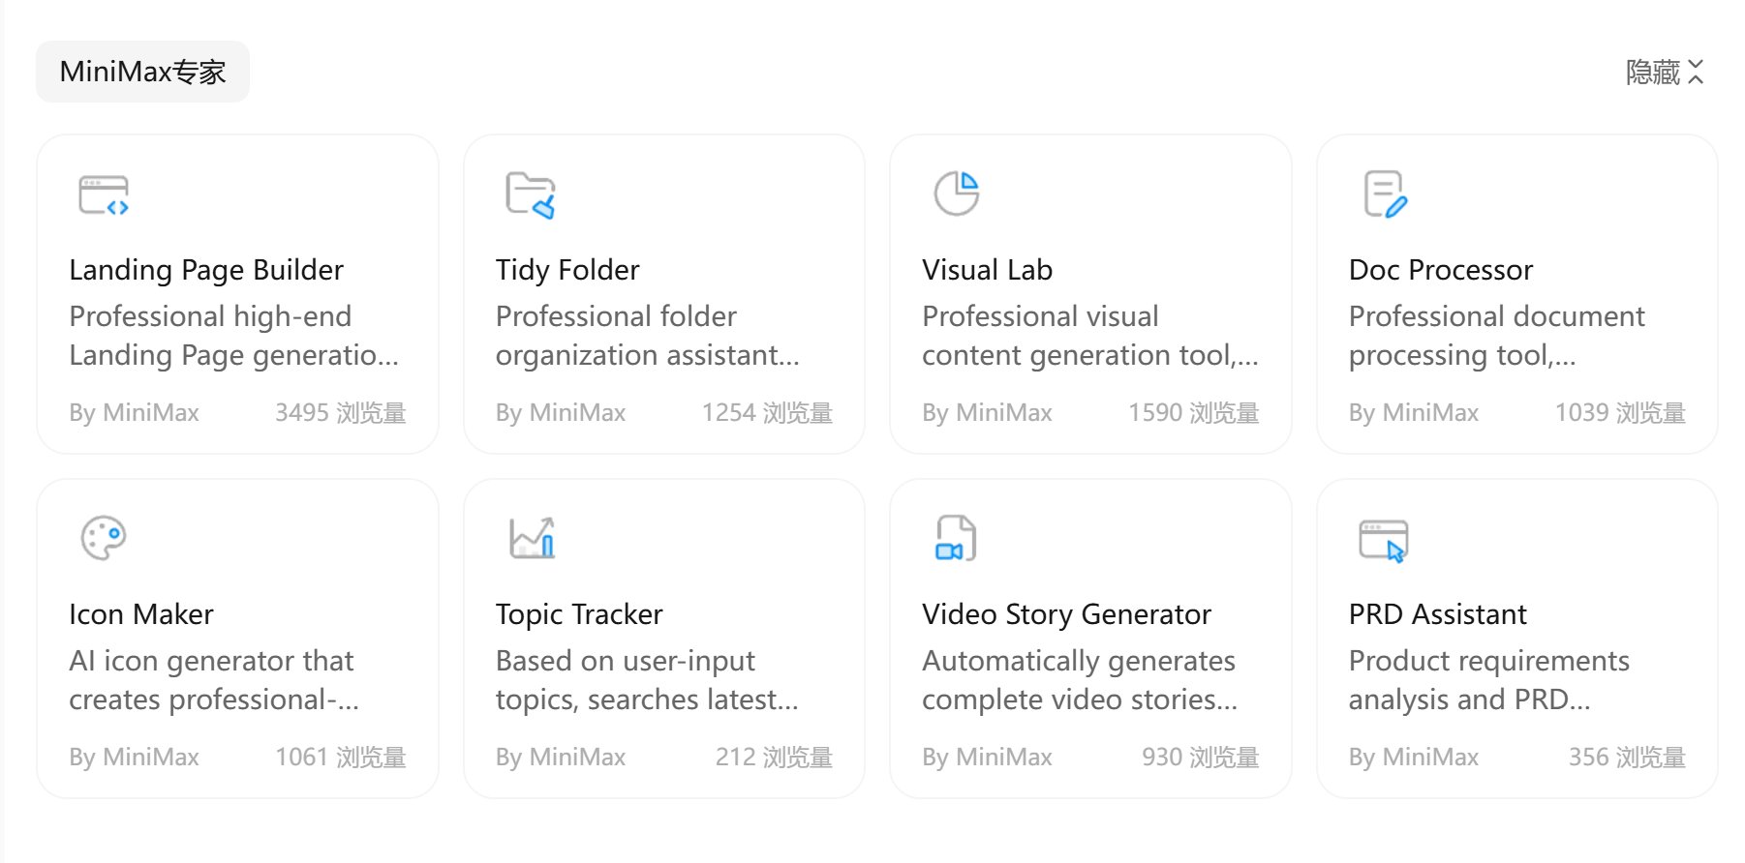
Task: Open the Doc Processor title link
Action: point(1440,270)
